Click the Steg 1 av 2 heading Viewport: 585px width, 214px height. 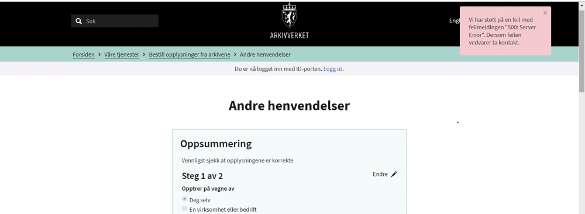pyautogui.click(x=202, y=175)
